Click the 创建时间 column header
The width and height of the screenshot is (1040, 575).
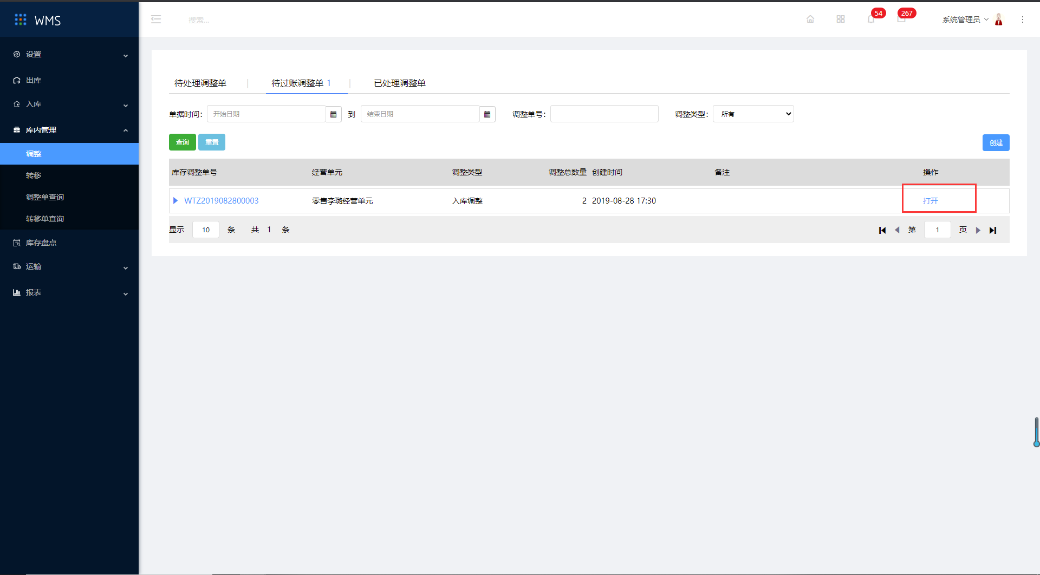click(607, 172)
